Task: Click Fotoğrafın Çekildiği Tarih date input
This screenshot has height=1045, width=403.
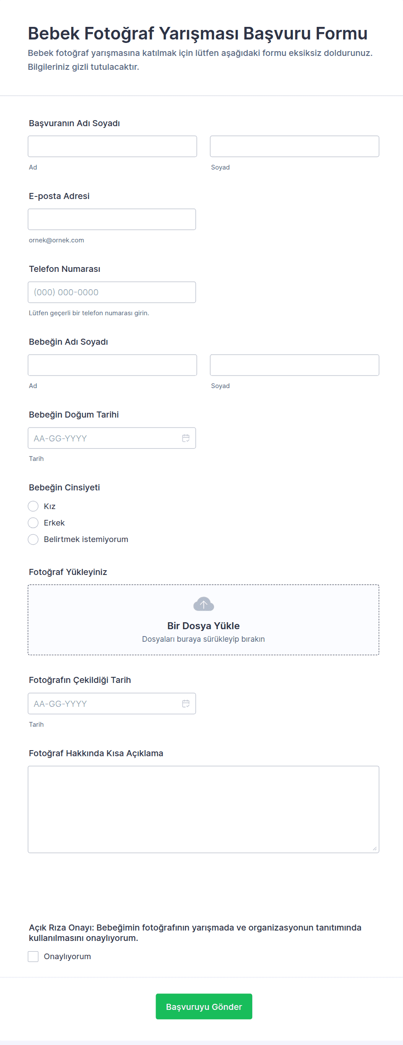Action: point(104,704)
